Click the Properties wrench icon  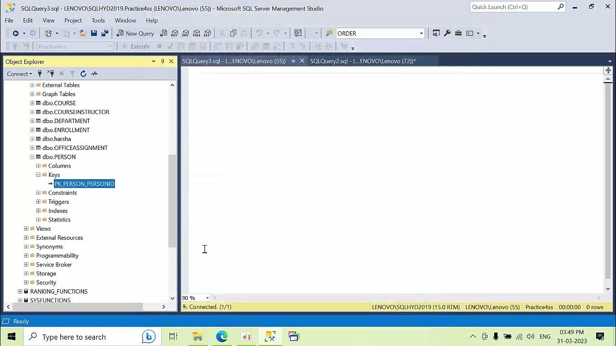[447, 33]
